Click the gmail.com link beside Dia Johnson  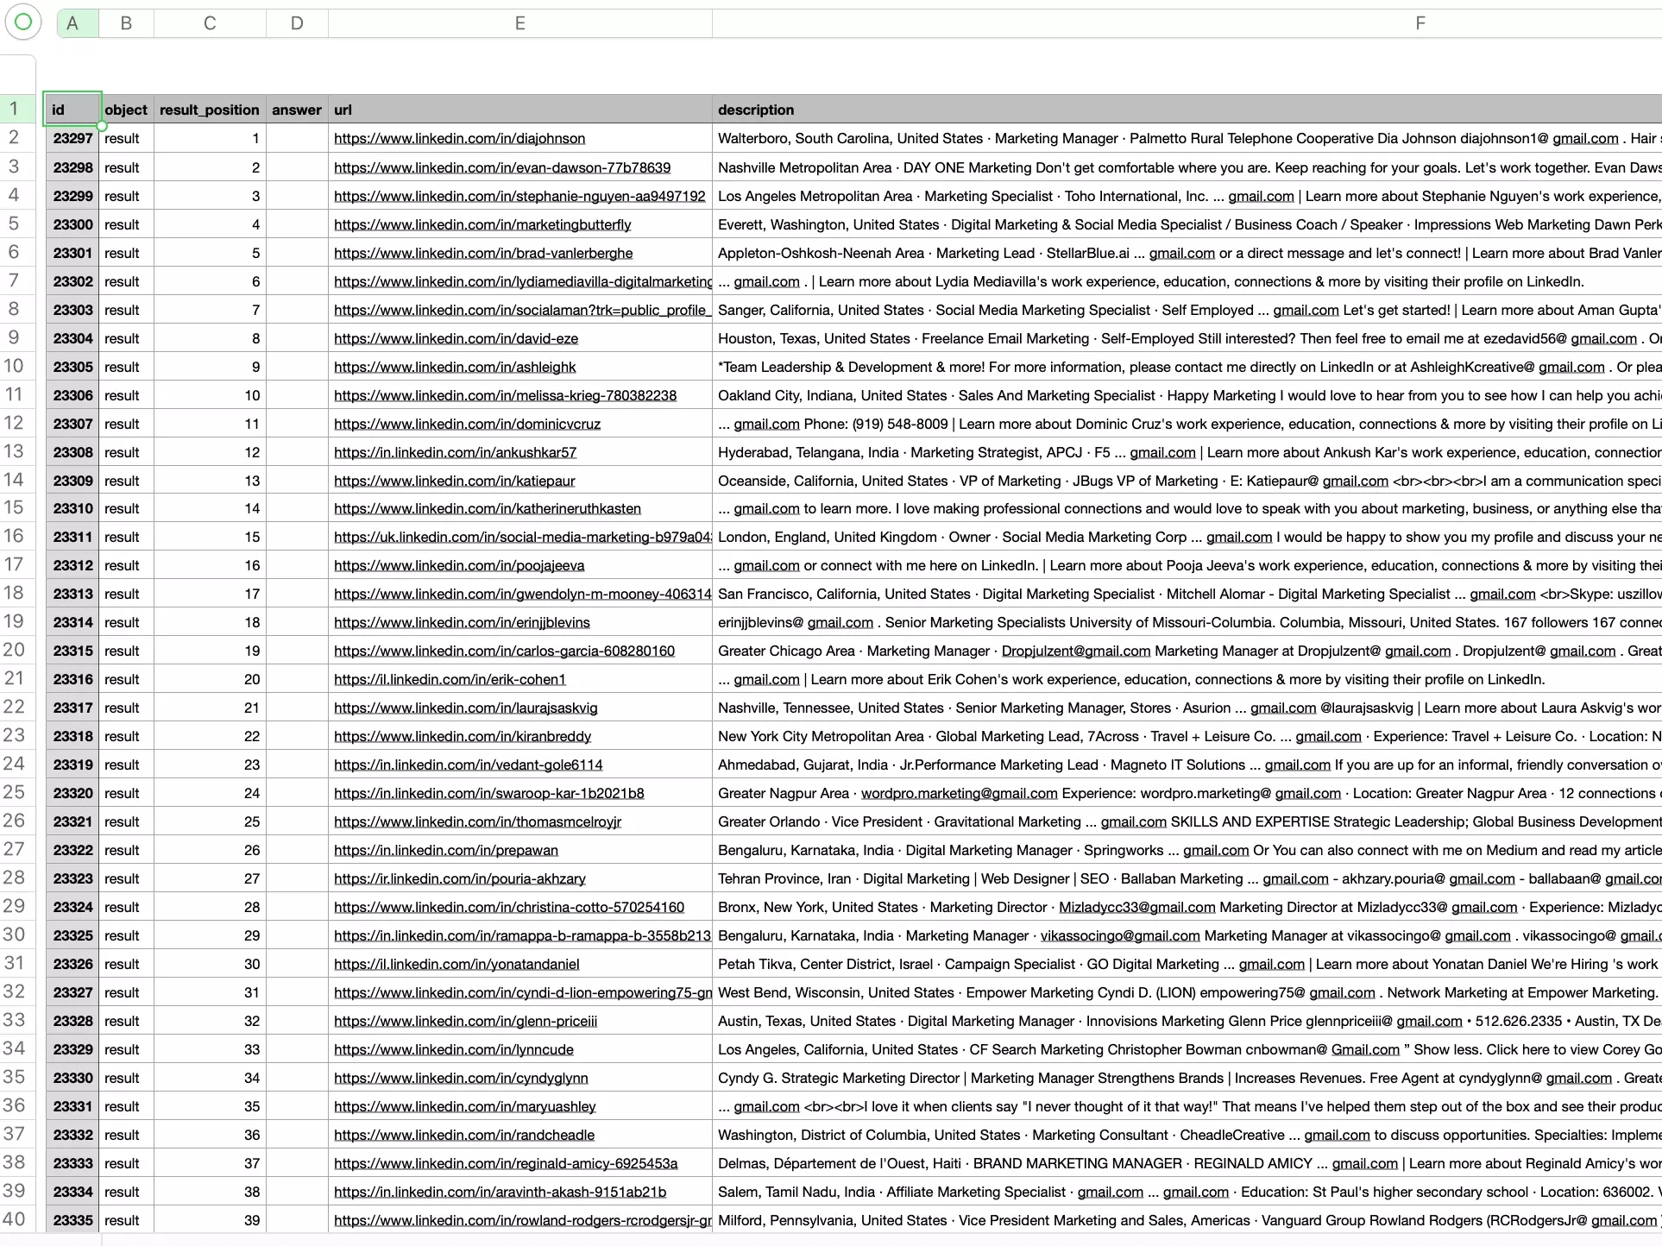click(x=1585, y=138)
